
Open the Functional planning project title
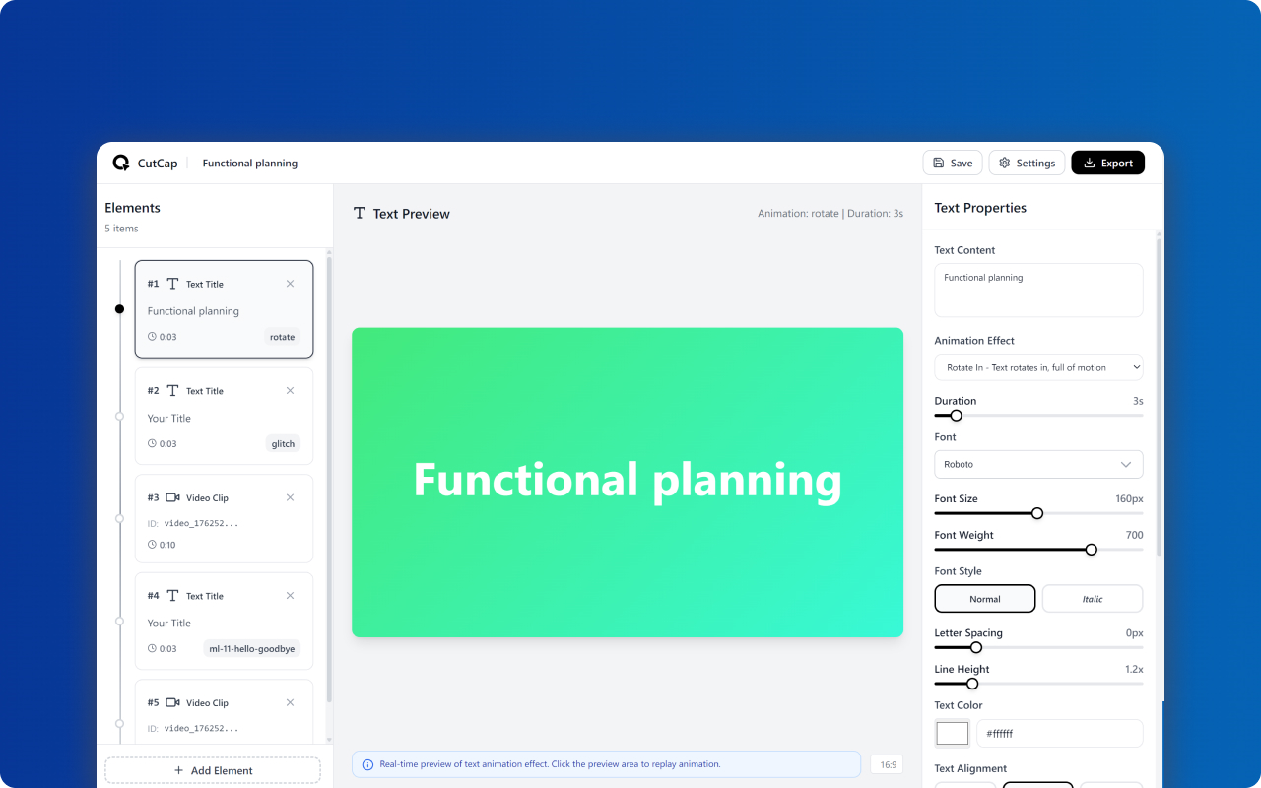249,163
